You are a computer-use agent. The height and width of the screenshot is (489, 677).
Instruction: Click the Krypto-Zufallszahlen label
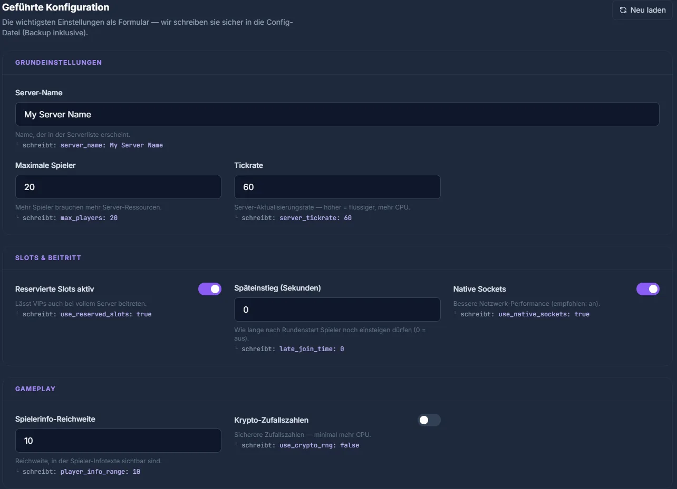pyautogui.click(x=272, y=420)
